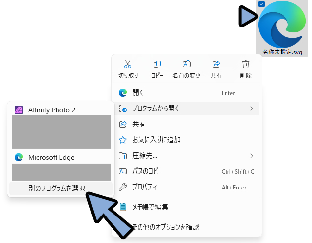Click the Affinity Photo 2 app icon
The height and width of the screenshot is (243, 312).
19,110
